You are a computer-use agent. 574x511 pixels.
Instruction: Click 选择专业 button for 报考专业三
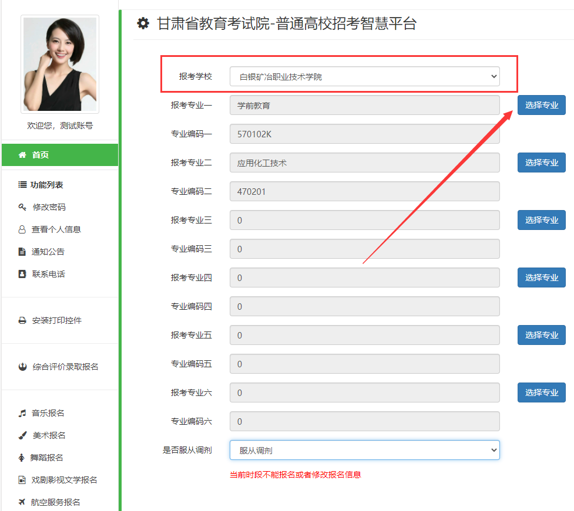(541, 220)
